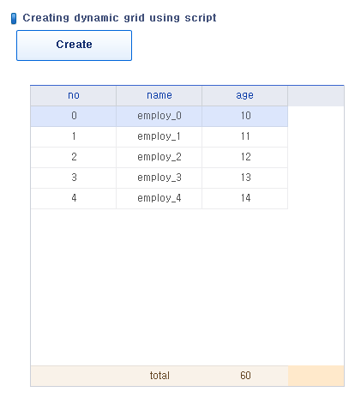Click the orange empty footer cell
The height and width of the screenshot is (404, 361).
[x=316, y=376]
